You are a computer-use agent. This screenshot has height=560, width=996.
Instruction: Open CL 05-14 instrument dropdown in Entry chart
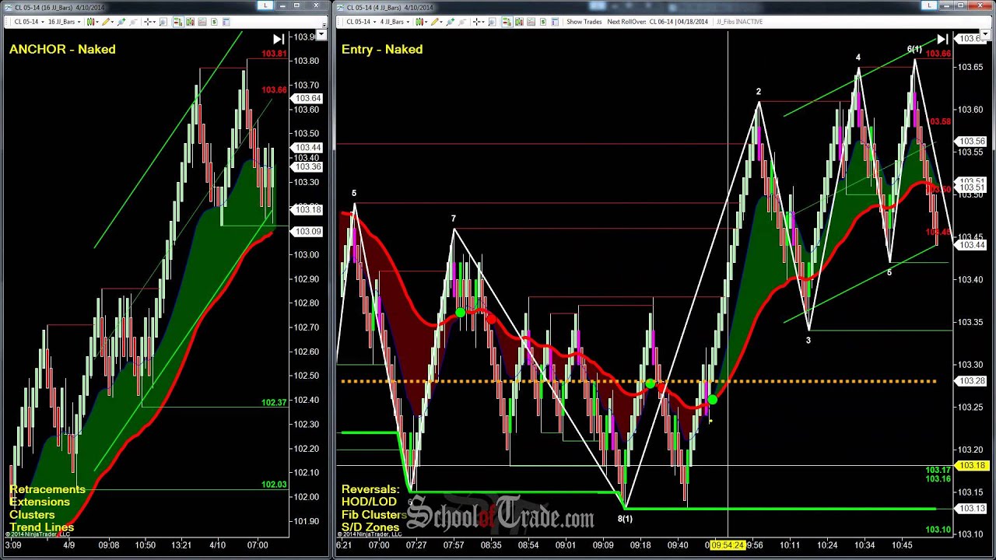click(362, 22)
